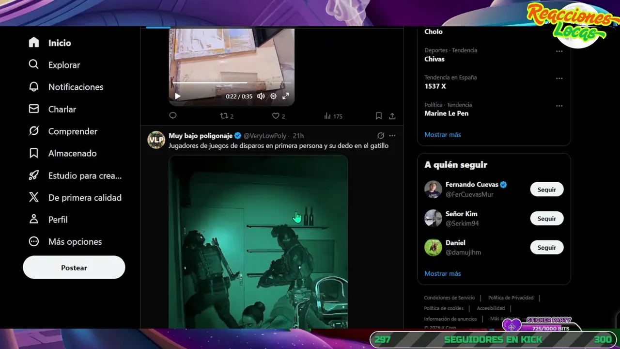The height and width of the screenshot is (349, 620).
Task: Click the @VeryLowPoly handle
Action: tap(264, 136)
